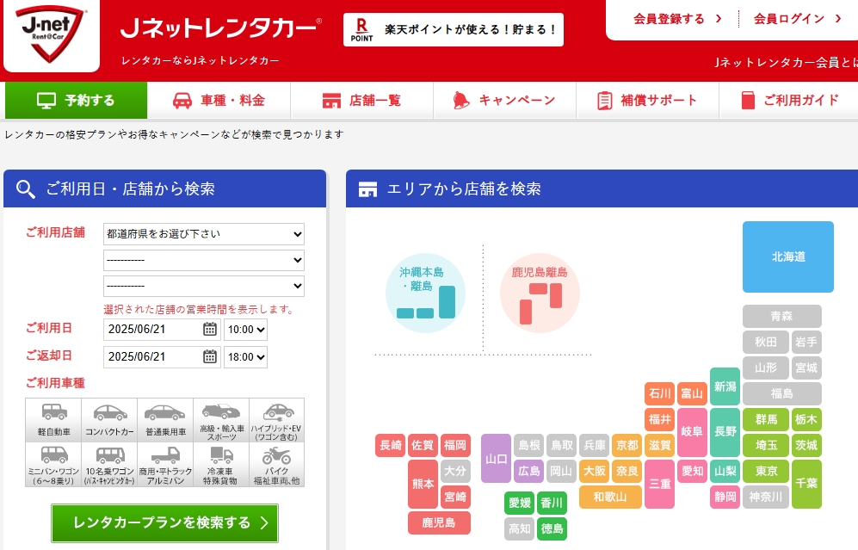Click レンタカープランを検索する button
This screenshot has height=550, width=858.
(164, 523)
